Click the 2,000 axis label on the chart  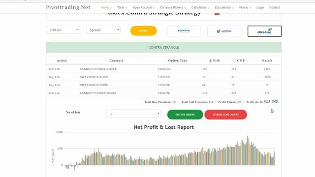[x=60, y=132]
